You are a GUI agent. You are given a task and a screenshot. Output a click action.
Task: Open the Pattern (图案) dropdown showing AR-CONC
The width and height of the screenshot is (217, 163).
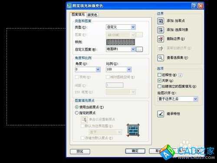tap(121, 35)
